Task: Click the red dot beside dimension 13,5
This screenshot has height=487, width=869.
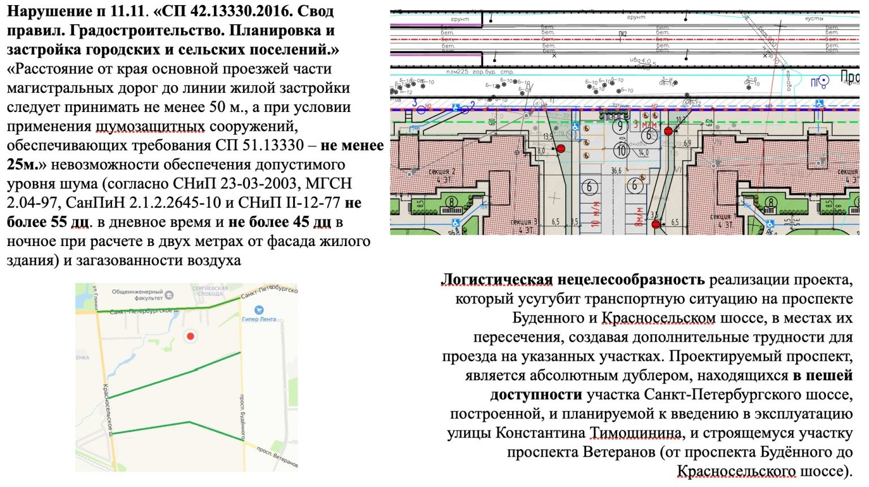Action: 561,148
